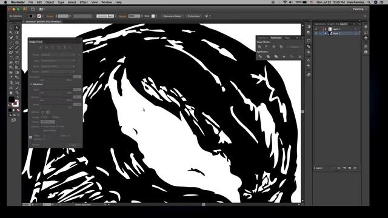Open the File menu
388x218 pixels.
click(31, 2)
